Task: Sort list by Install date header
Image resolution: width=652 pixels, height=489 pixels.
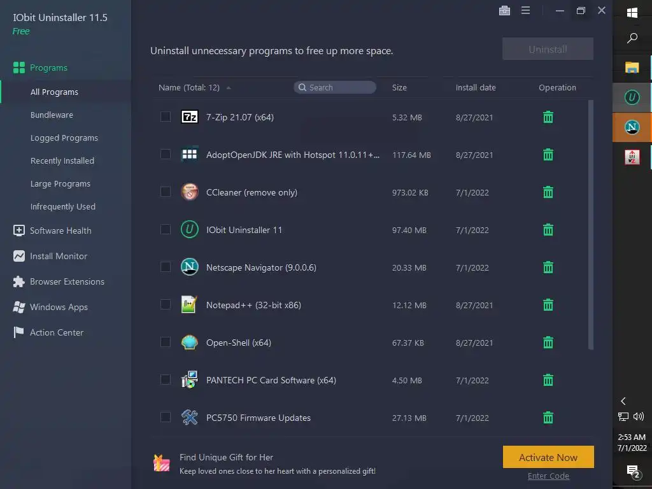Action: (x=476, y=87)
